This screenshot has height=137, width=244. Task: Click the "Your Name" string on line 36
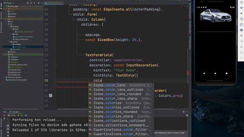[125, 70]
